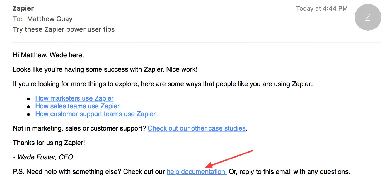Click the "Thanks for using Zapier!" line
The height and width of the screenshot is (182, 387).
click(49, 143)
